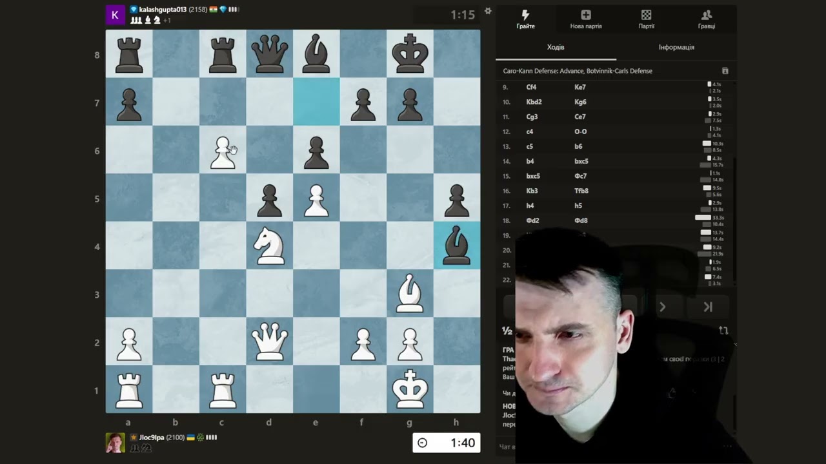Click the black pawn on g7

coord(410,103)
